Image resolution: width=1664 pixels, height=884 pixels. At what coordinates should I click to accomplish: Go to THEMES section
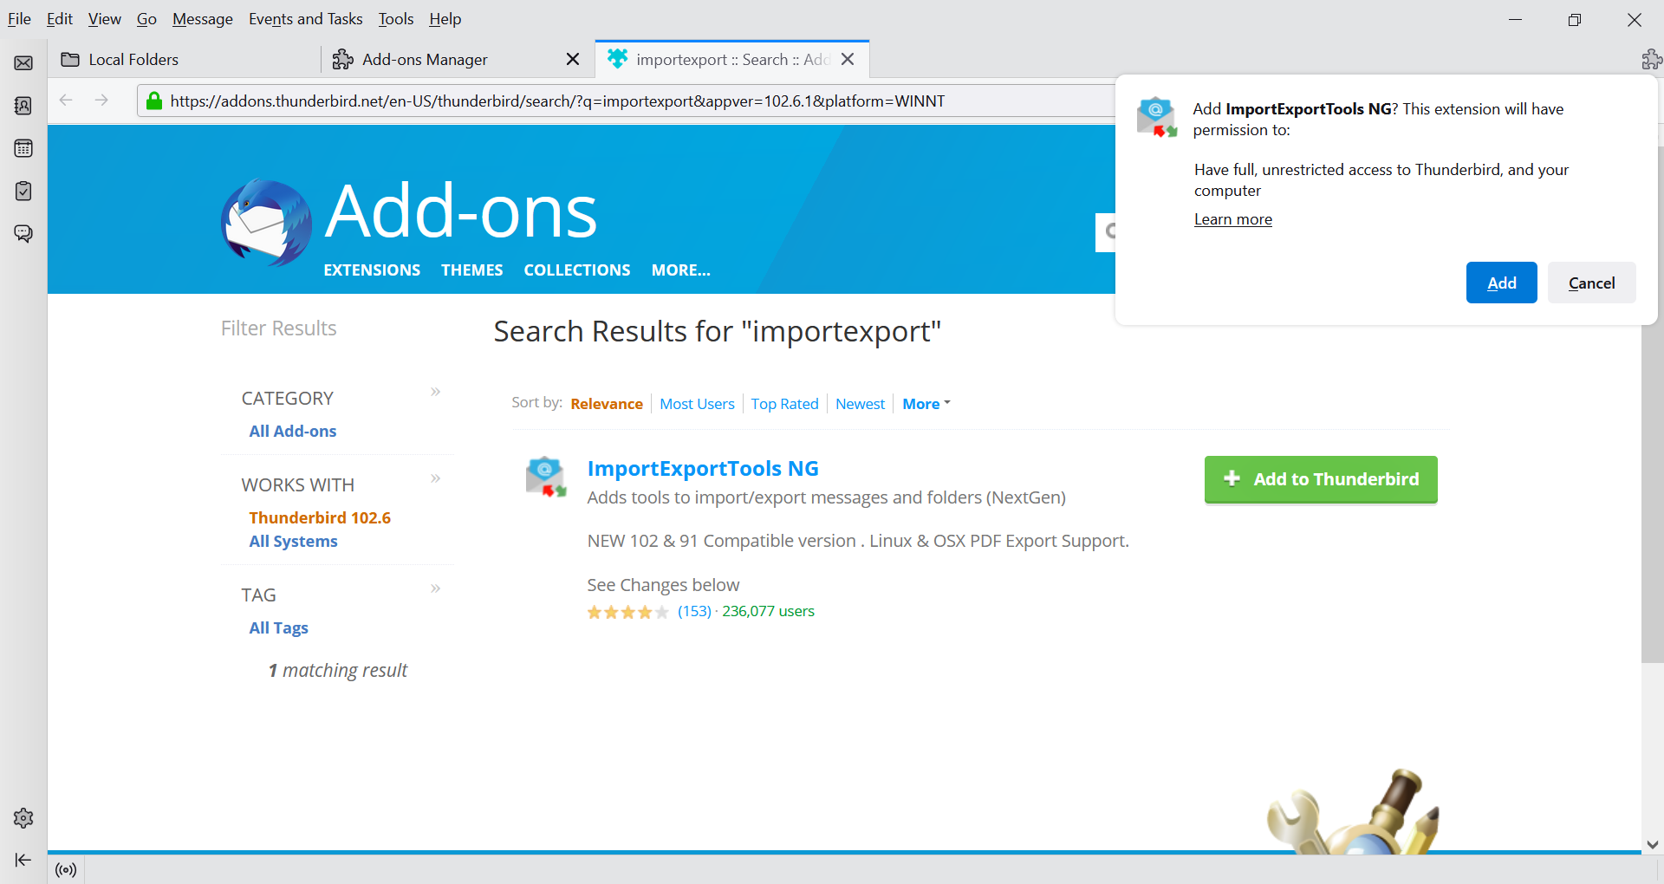[472, 270]
